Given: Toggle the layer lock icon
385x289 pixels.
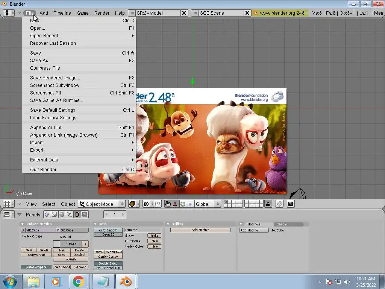Looking at the screenshot, I should click(268, 204).
